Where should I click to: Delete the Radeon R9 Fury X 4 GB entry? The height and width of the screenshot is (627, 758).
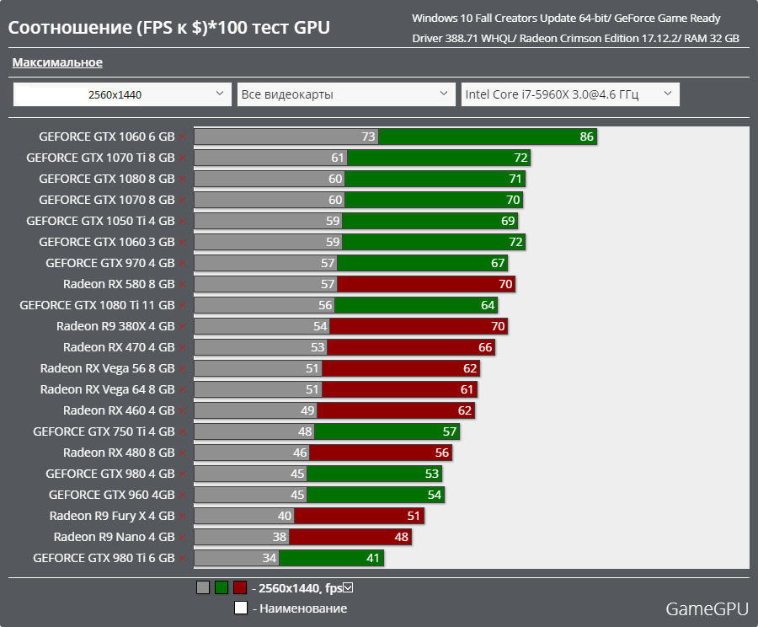[182, 517]
